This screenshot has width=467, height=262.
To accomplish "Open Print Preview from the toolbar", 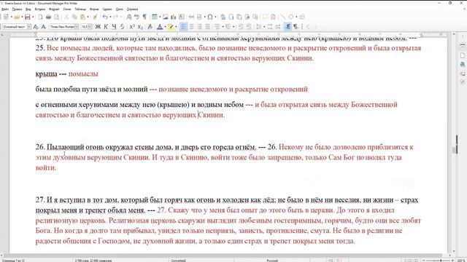I will [56, 17].
